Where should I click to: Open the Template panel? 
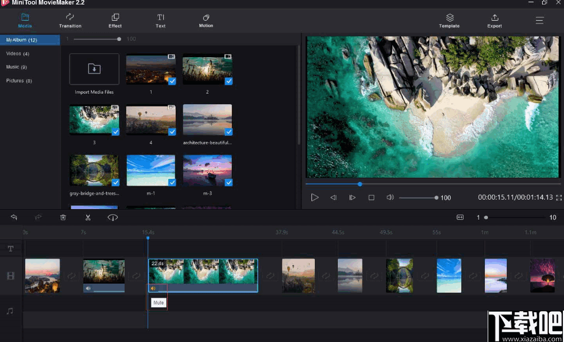pyautogui.click(x=449, y=21)
